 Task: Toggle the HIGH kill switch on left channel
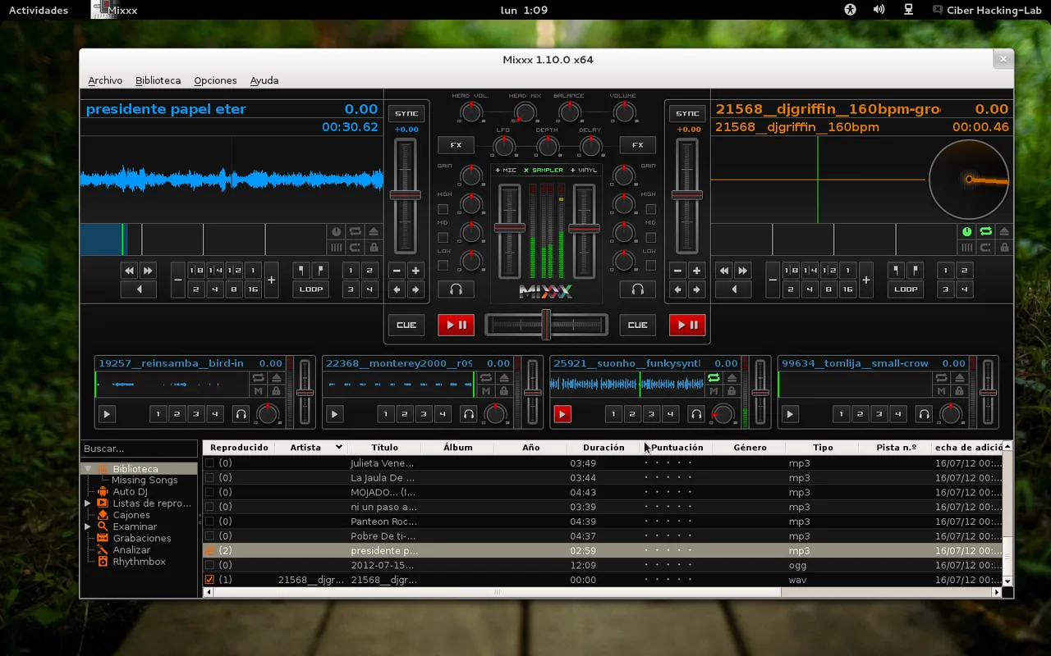coord(443,208)
